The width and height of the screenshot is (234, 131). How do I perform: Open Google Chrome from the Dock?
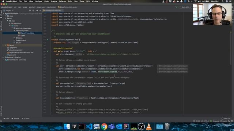[104, 127]
